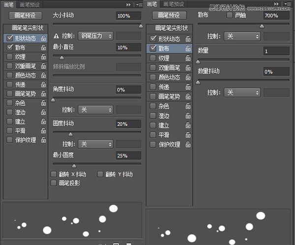Screen dimensions: 295x245
Task: Click lock icon next to 保护纹理 in right panel
Action: (188, 145)
